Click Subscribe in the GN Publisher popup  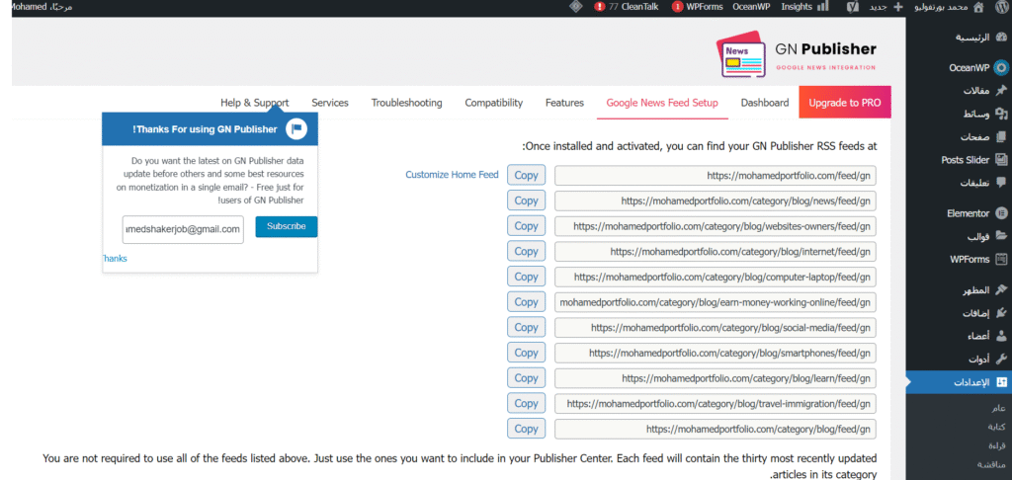pyautogui.click(x=286, y=226)
